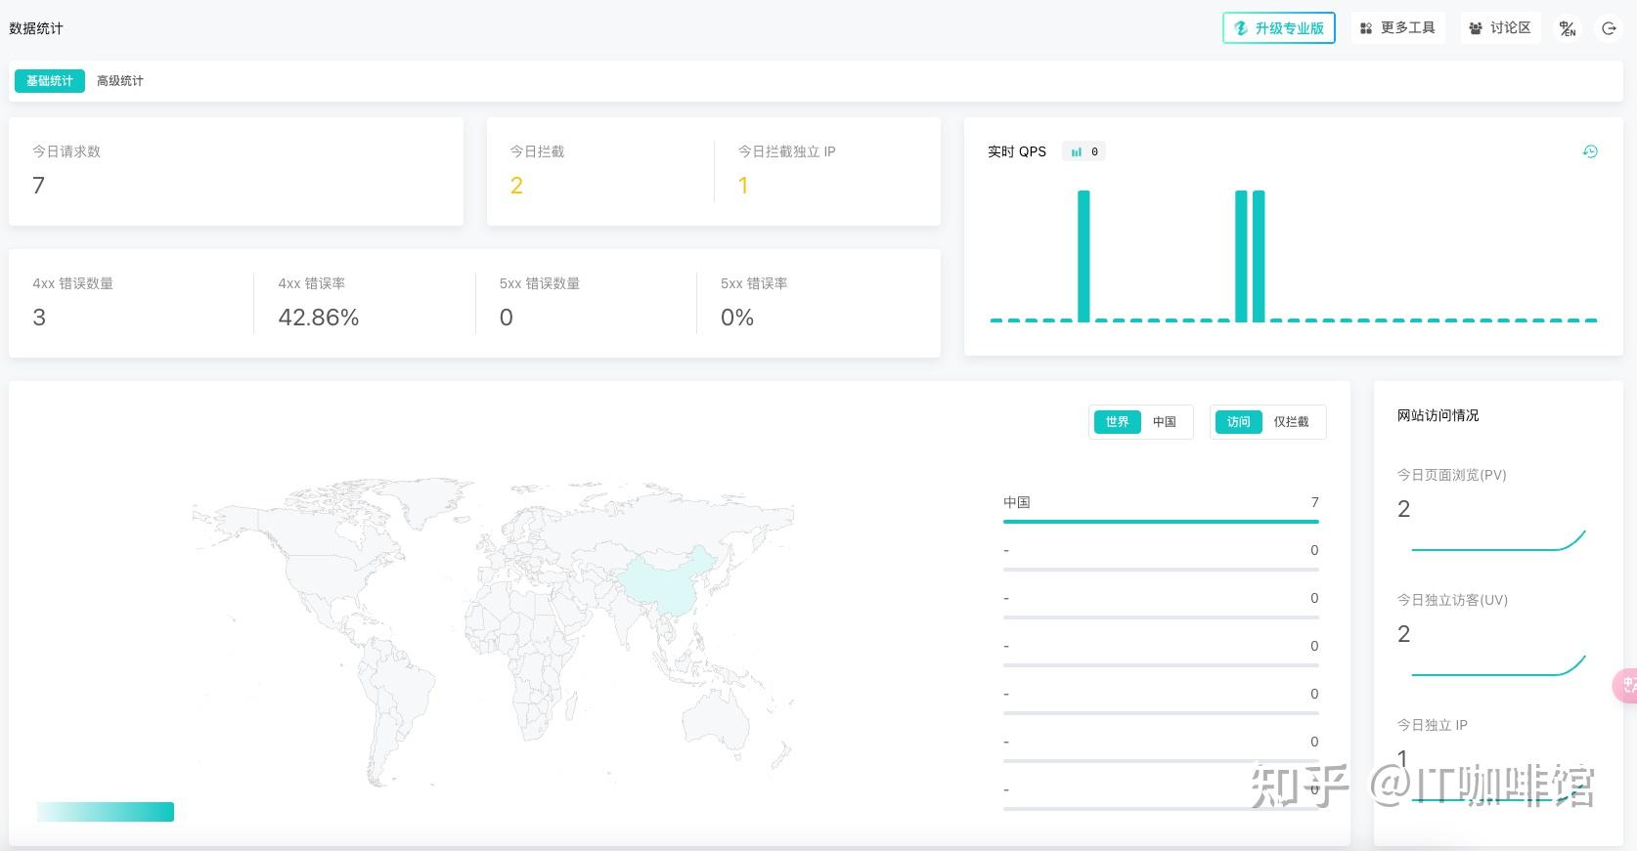
Task: Click the logout icon at top right
Action: pyautogui.click(x=1609, y=28)
